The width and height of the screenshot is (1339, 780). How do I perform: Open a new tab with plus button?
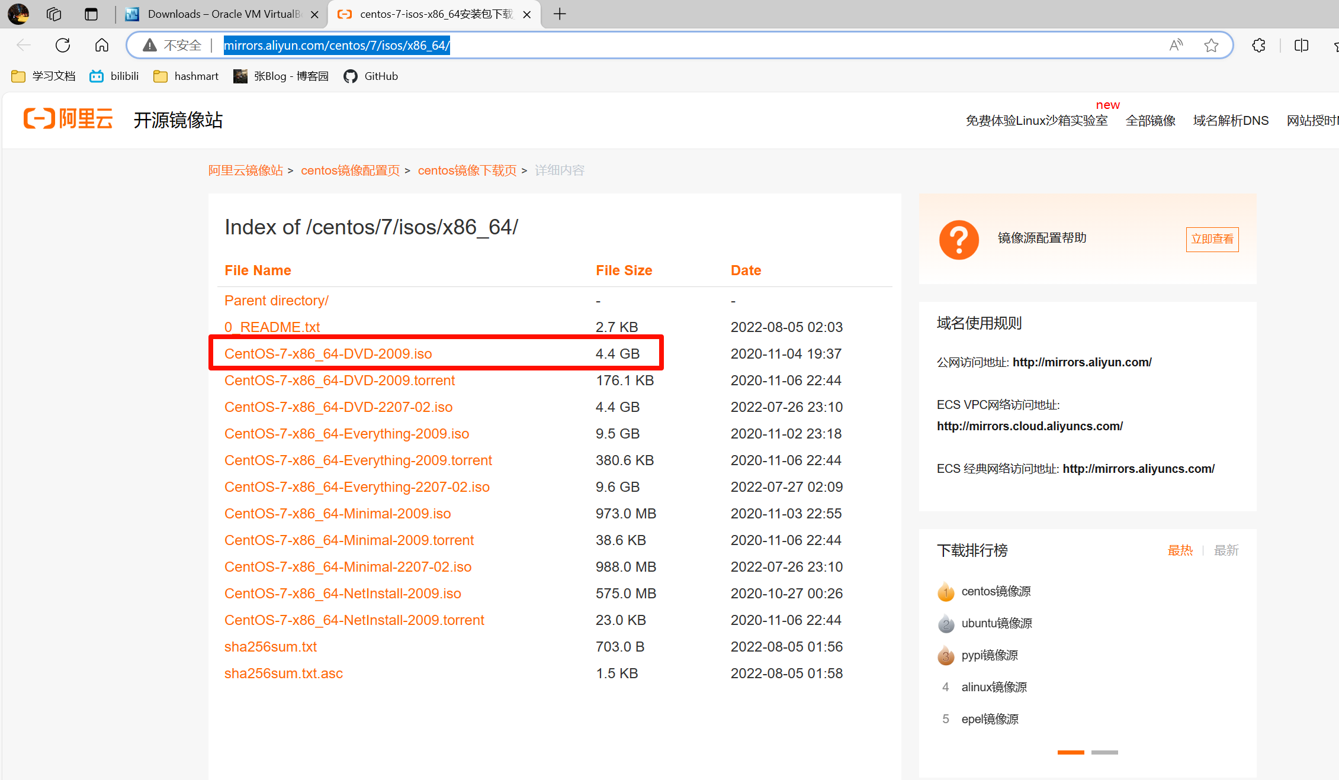(x=560, y=14)
